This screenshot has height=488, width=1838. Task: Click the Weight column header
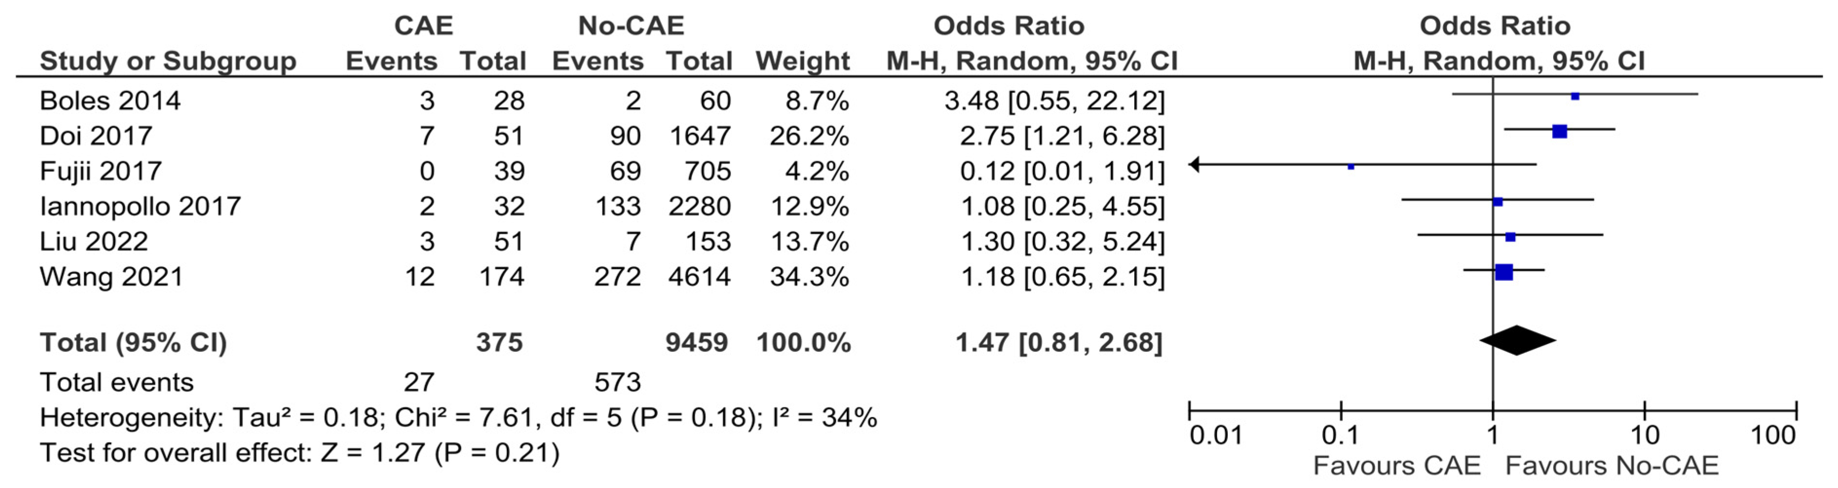pyautogui.click(x=803, y=61)
